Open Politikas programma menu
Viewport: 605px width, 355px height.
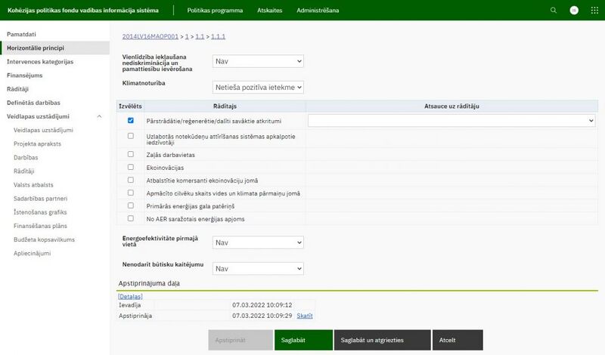point(215,11)
